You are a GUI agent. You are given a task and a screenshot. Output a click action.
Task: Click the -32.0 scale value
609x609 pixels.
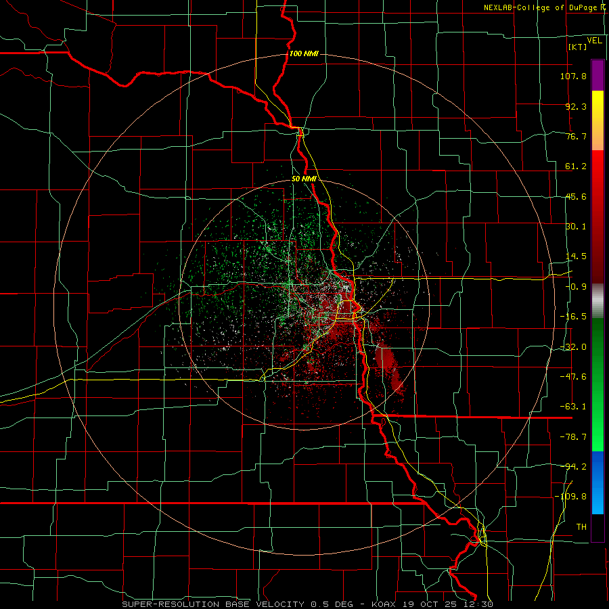click(573, 347)
